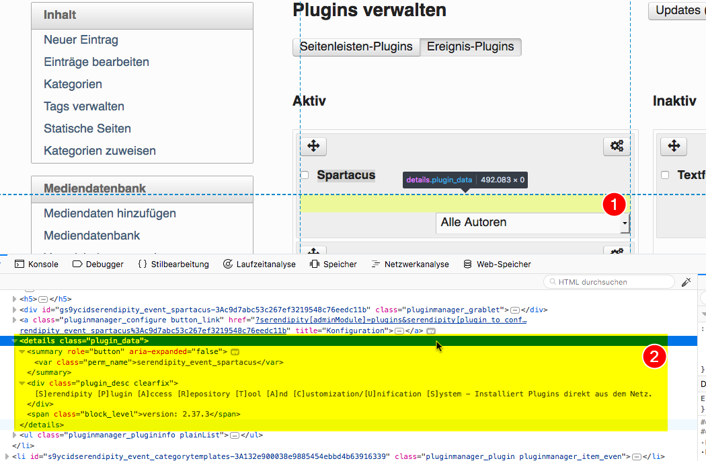Click the Web-Speicher storage icon
The image size is (706, 461).
467,264
